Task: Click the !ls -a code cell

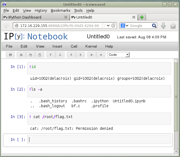Action: click(99, 91)
